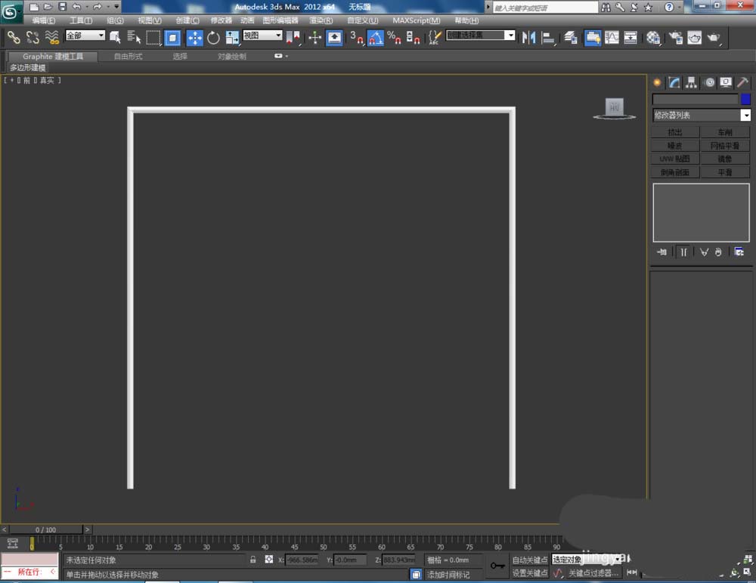Open the MAXScript(M) menu

tap(416, 20)
